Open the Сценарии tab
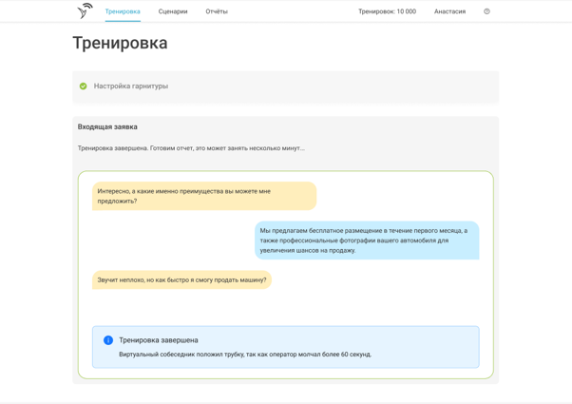This screenshot has width=572, height=404. 173,11
